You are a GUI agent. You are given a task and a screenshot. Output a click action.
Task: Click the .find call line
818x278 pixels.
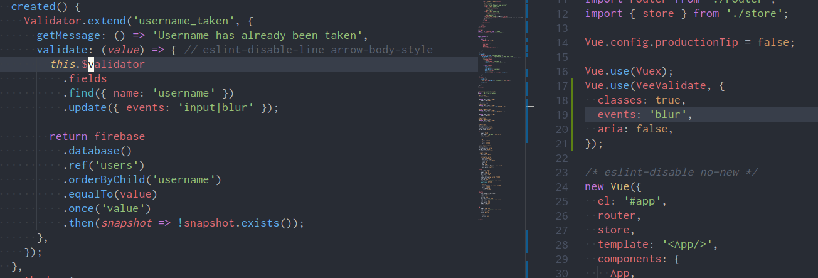click(x=148, y=94)
